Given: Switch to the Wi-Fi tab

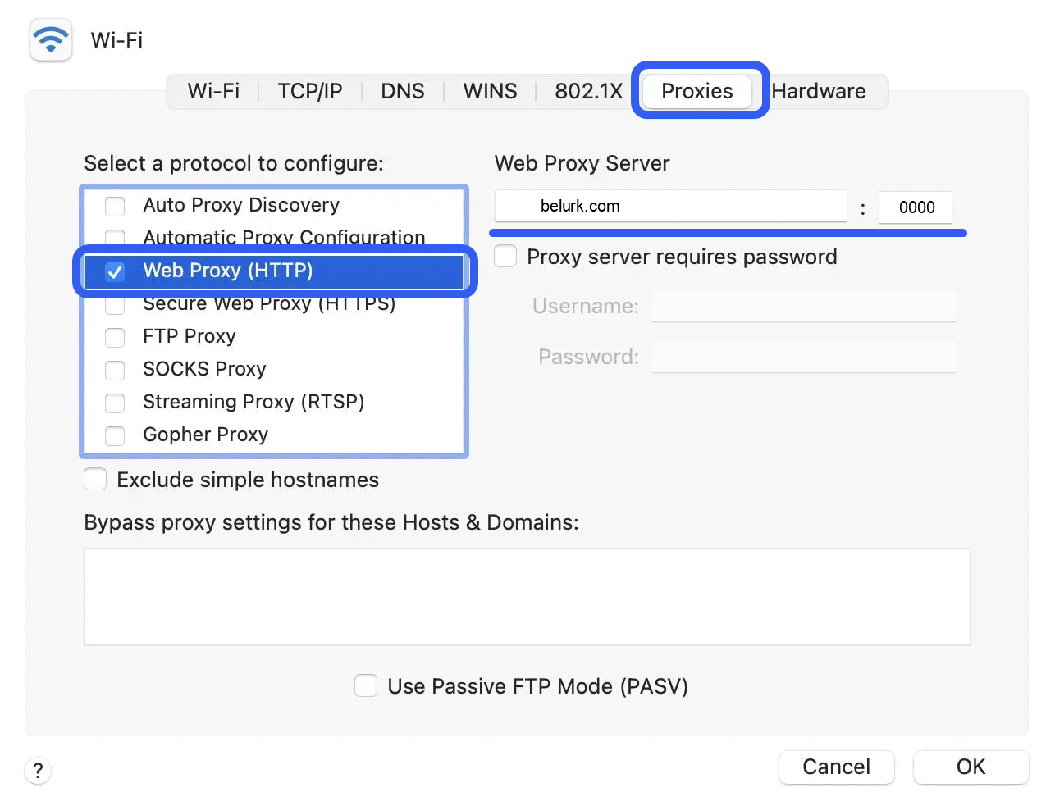Looking at the screenshot, I should click(213, 91).
